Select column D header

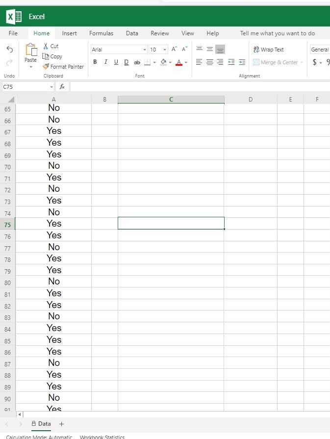click(251, 100)
